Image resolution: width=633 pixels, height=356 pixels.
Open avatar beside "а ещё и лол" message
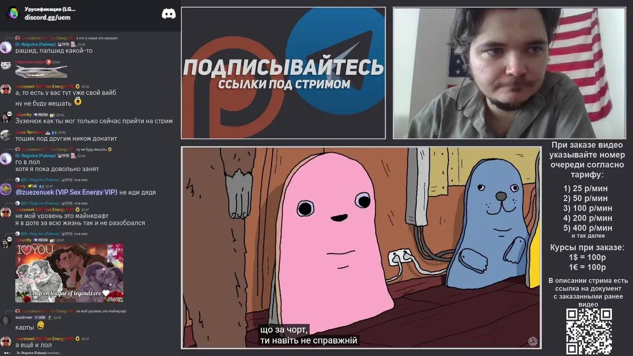pyautogui.click(x=6, y=342)
